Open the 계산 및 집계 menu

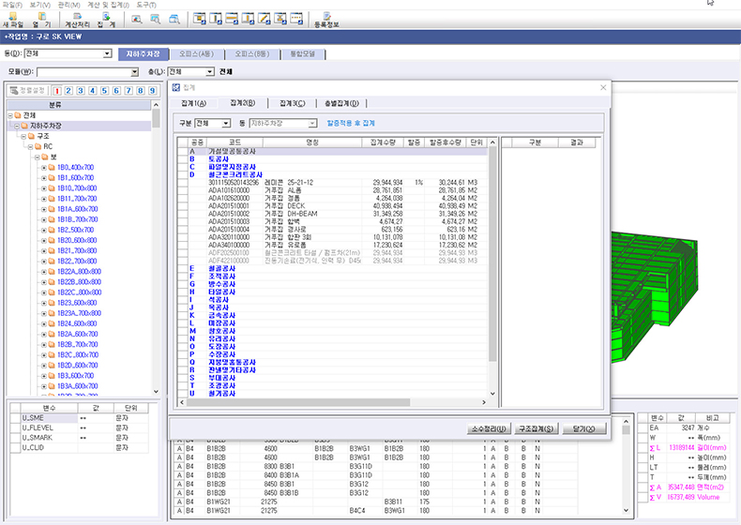tap(108, 5)
